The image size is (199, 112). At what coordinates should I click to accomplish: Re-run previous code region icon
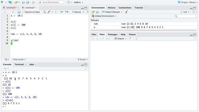click(67, 12)
